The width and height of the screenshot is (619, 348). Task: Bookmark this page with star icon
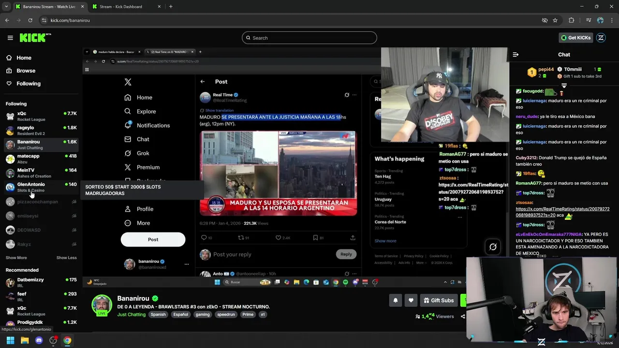click(555, 20)
